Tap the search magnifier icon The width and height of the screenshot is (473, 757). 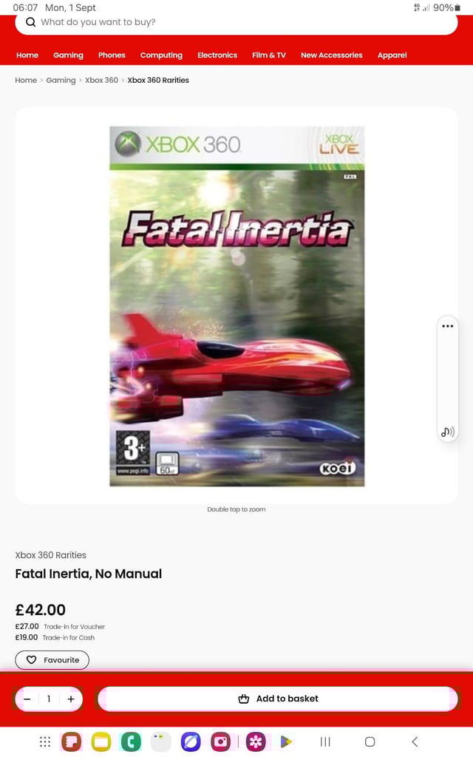tap(30, 22)
